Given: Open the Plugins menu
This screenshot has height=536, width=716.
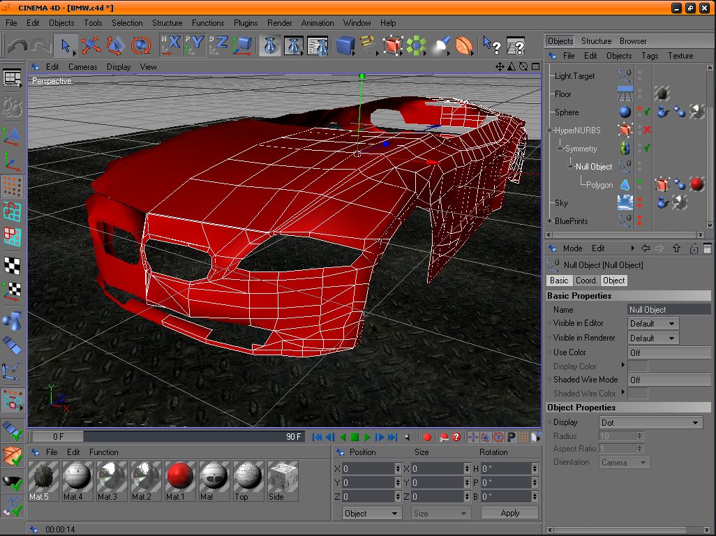Looking at the screenshot, I should [x=246, y=22].
